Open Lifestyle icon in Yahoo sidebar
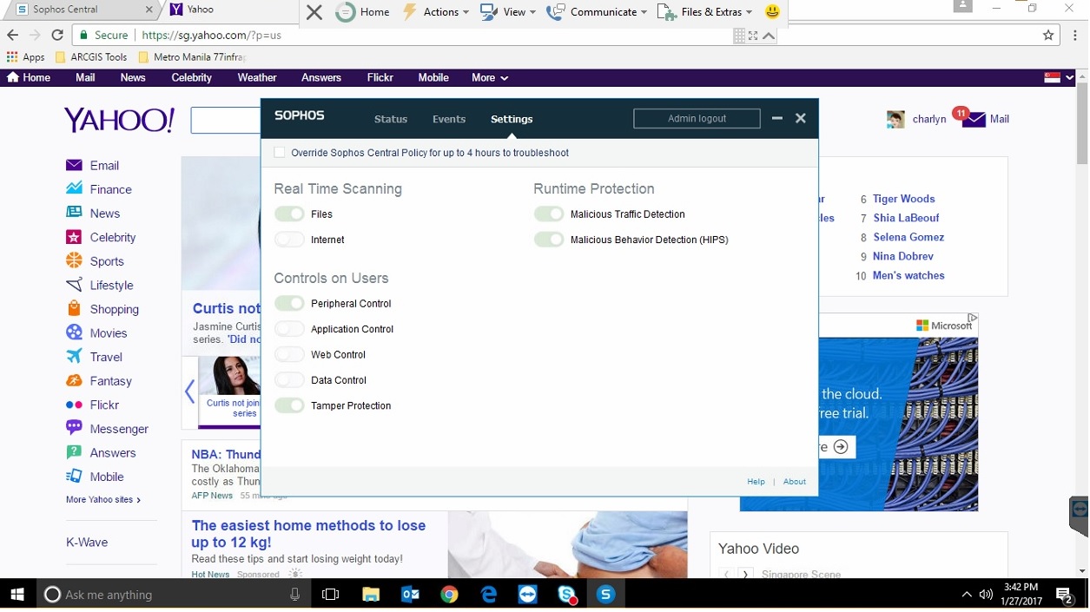1090x612 pixels. (74, 285)
